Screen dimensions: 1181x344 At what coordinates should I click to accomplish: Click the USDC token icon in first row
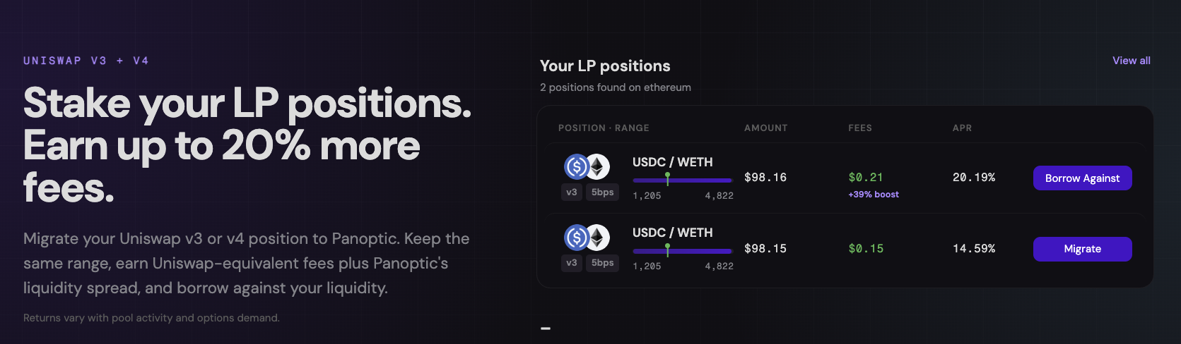577,167
